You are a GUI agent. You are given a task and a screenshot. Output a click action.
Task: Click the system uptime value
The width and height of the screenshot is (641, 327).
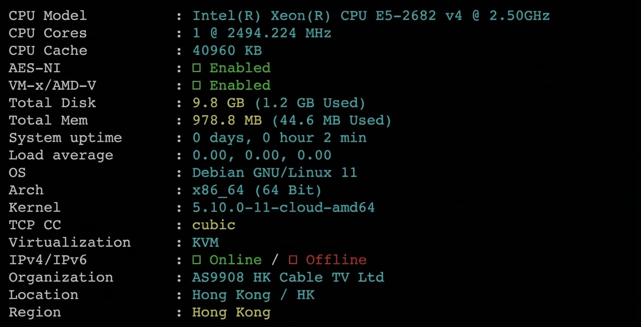(x=279, y=138)
